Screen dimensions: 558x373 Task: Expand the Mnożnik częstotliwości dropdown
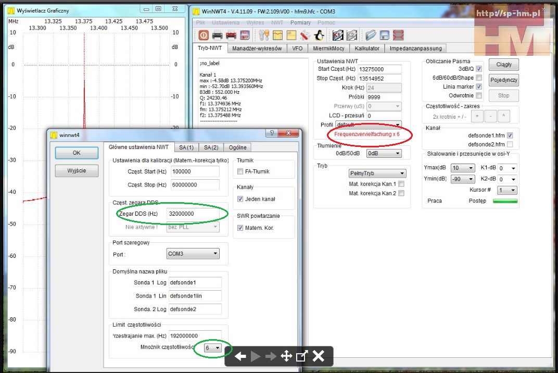(x=213, y=348)
